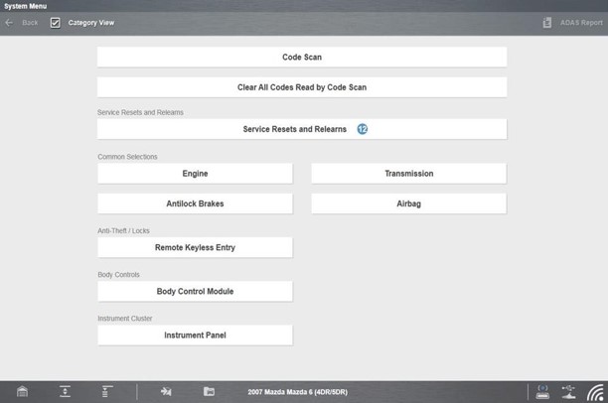Select Body Control Module

pos(195,292)
